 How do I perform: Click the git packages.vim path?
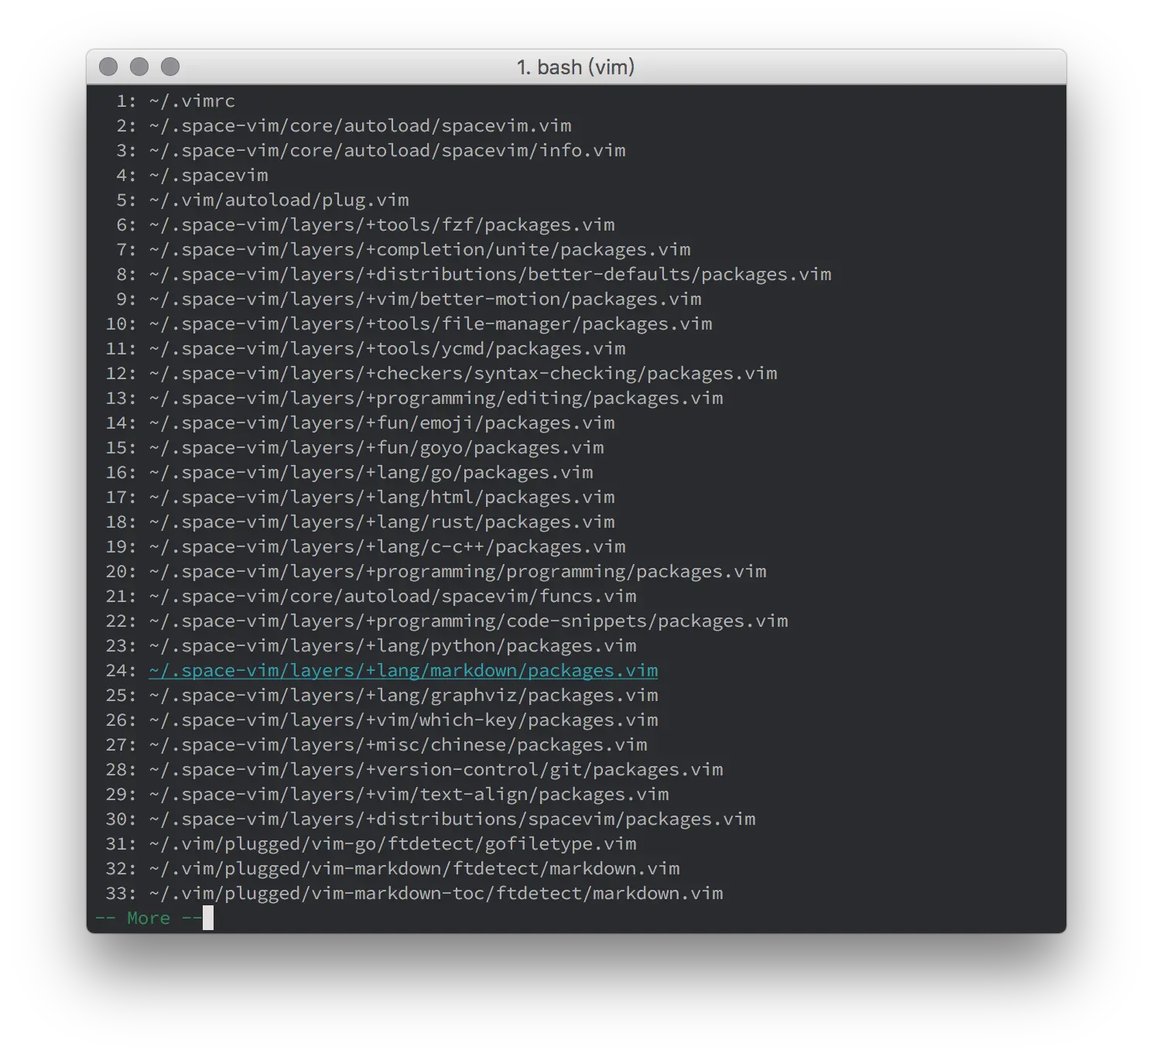pyautogui.click(x=435, y=769)
